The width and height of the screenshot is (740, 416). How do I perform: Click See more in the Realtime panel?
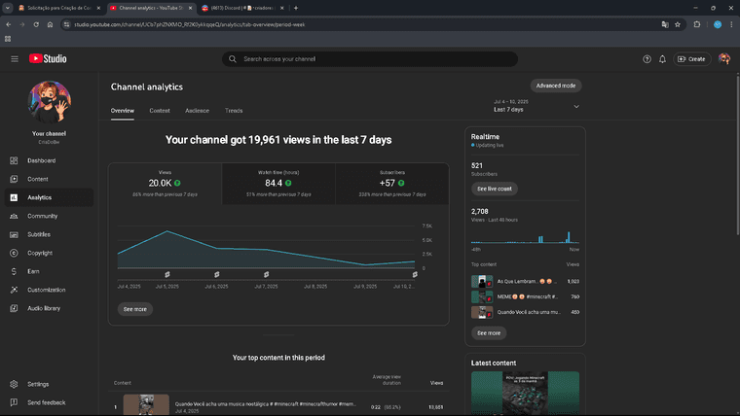489,333
